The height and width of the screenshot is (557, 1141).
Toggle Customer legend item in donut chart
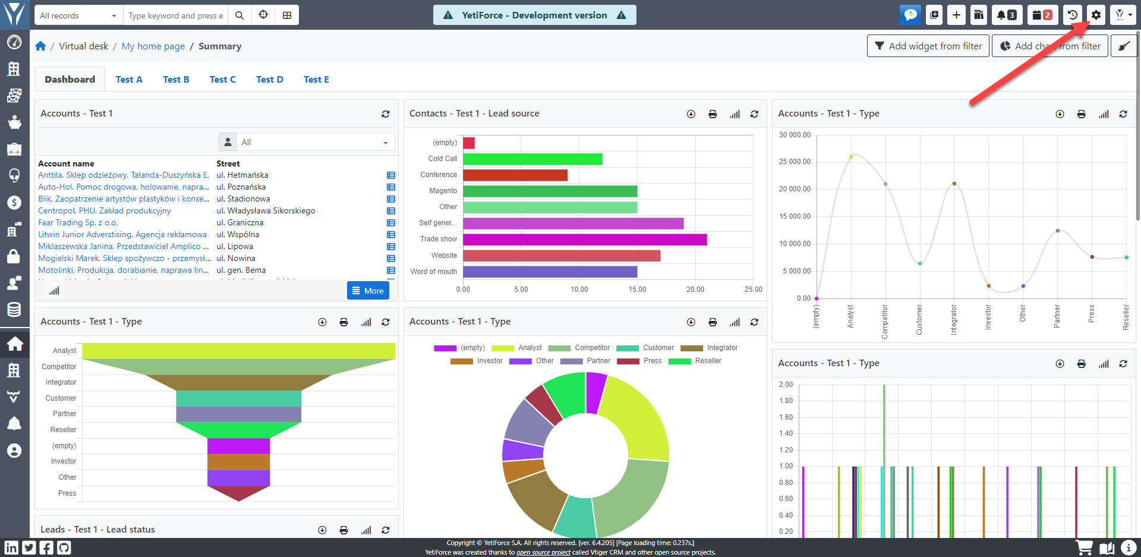tap(645, 348)
